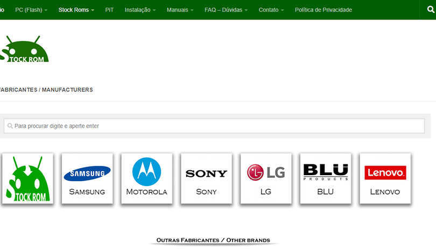The width and height of the screenshot is (436, 249).
Task: Open the Sony manufacturer tile
Action: (206, 178)
